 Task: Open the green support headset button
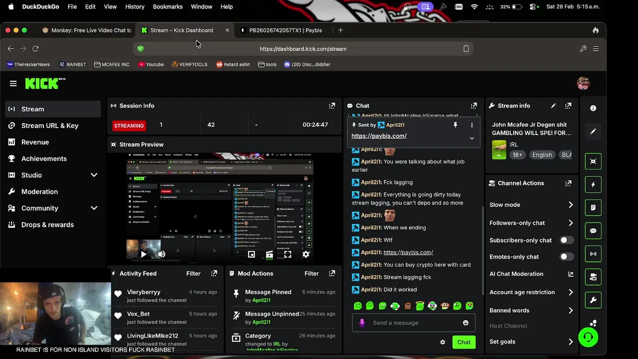[x=588, y=338]
